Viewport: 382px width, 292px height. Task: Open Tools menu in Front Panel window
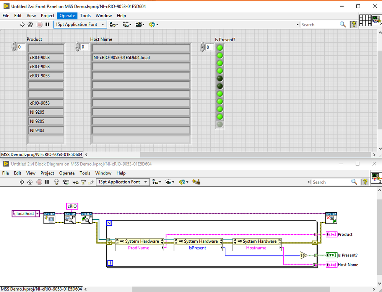pyautogui.click(x=85, y=16)
